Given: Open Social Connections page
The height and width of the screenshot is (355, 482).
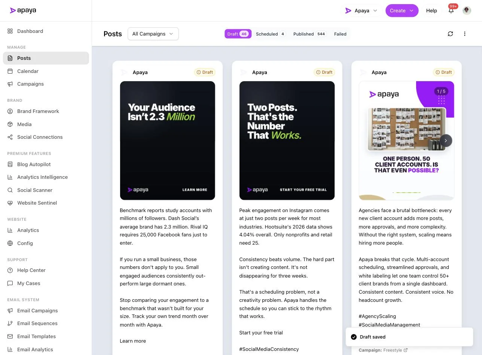Looking at the screenshot, I should coord(46,137).
